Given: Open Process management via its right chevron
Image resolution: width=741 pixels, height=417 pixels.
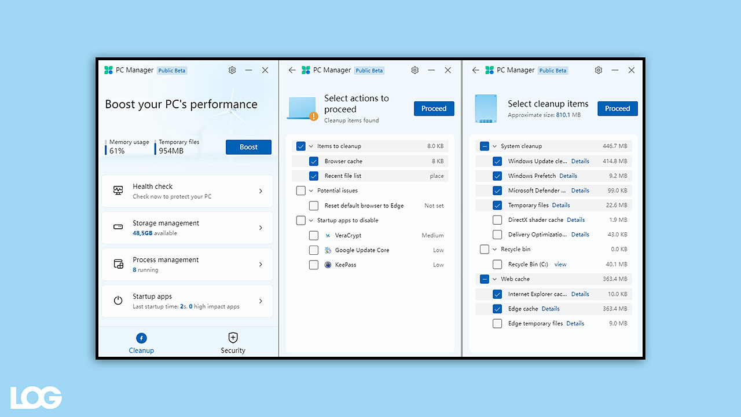Looking at the screenshot, I should click(x=261, y=264).
